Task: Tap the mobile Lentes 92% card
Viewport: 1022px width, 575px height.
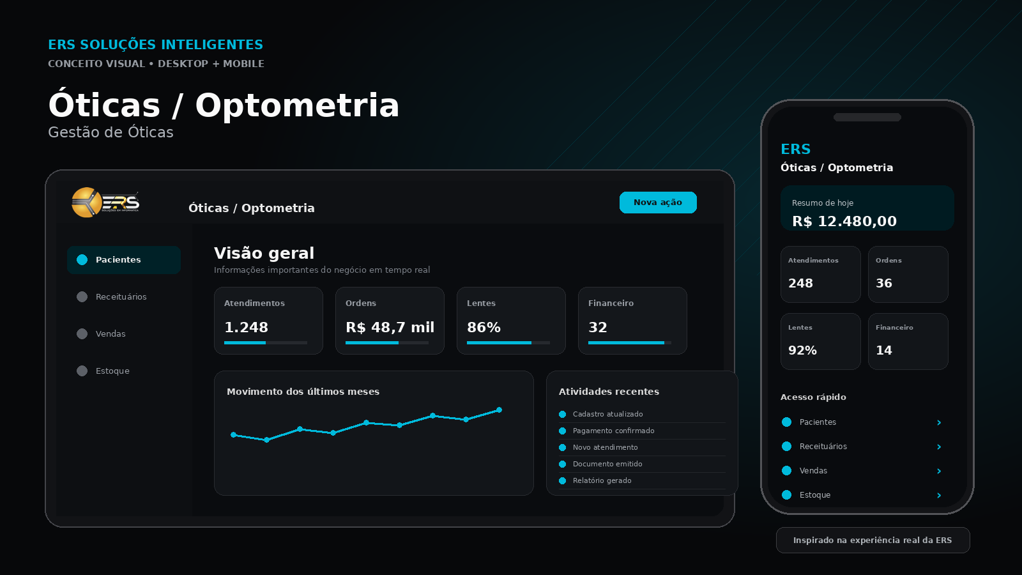Action: pos(821,342)
